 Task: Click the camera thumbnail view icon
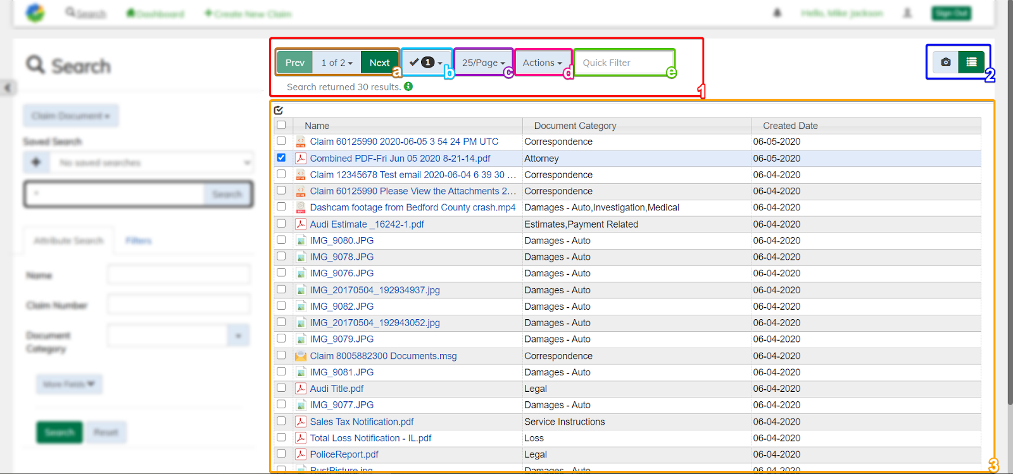tap(945, 62)
